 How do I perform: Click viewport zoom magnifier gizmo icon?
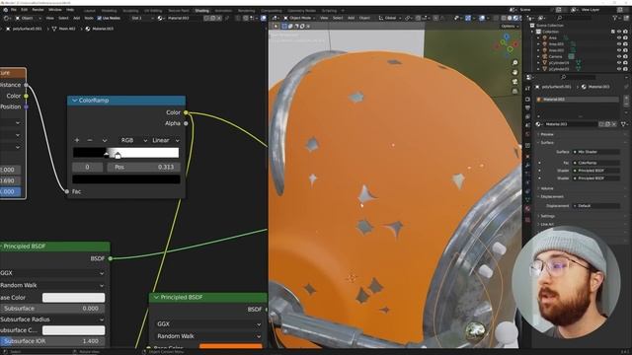pyautogui.click(x=514, y=63)
